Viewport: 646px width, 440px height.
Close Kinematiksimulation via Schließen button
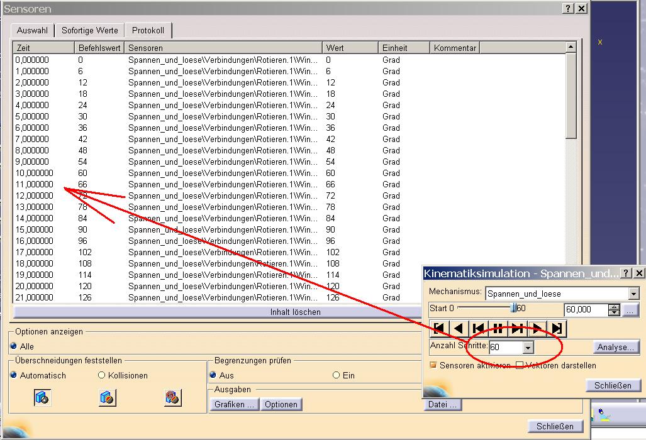coord(613,386)
